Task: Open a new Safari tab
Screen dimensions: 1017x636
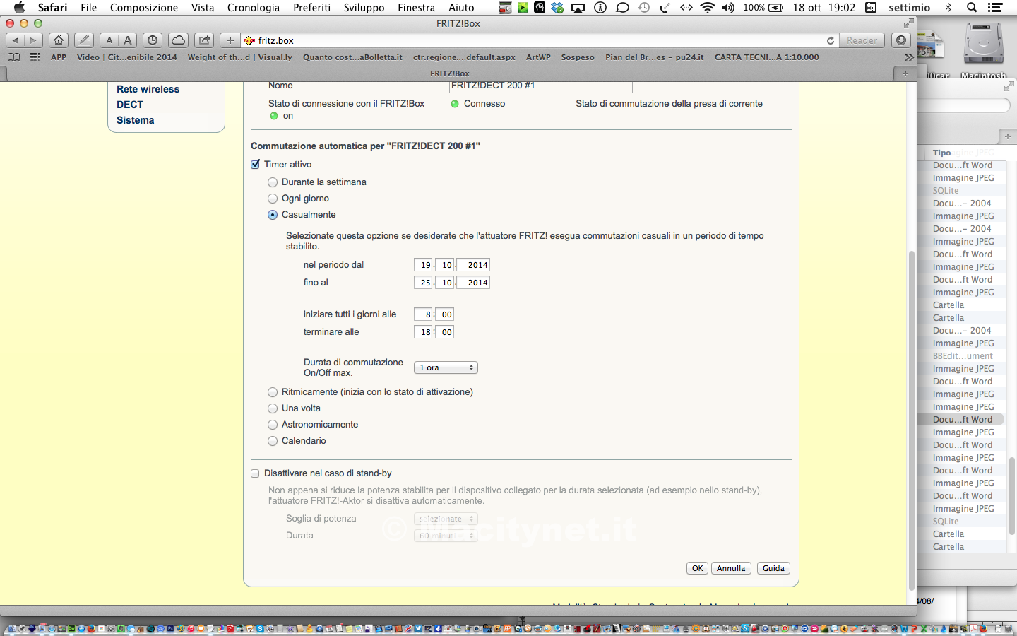Action: 905,73
